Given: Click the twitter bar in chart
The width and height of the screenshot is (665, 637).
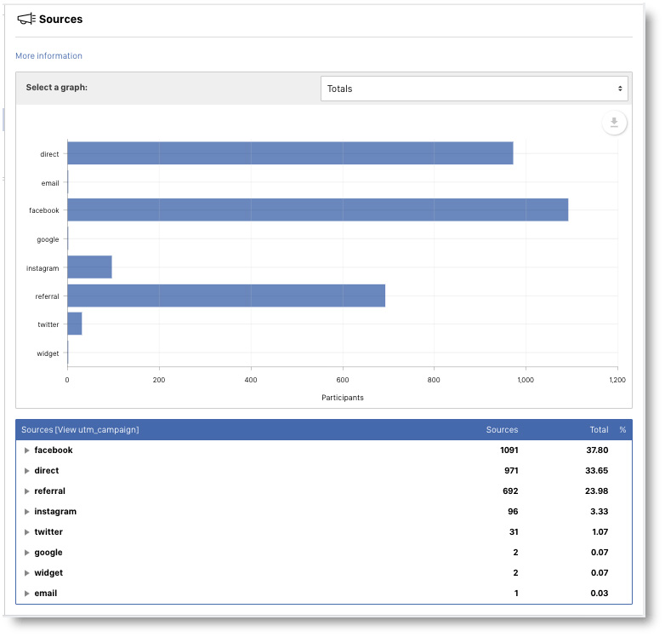Looking at the screenshot, I should (75, 324).
